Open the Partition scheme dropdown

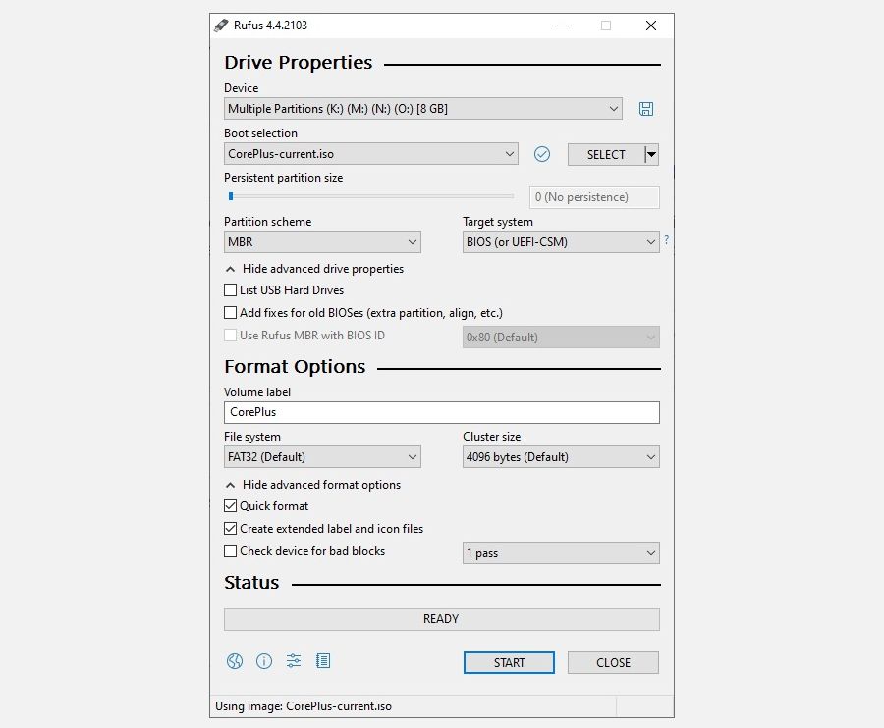click(322, 242)
